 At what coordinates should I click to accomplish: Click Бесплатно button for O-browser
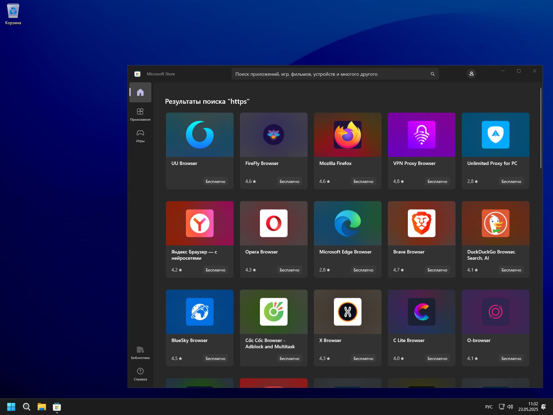511,358
